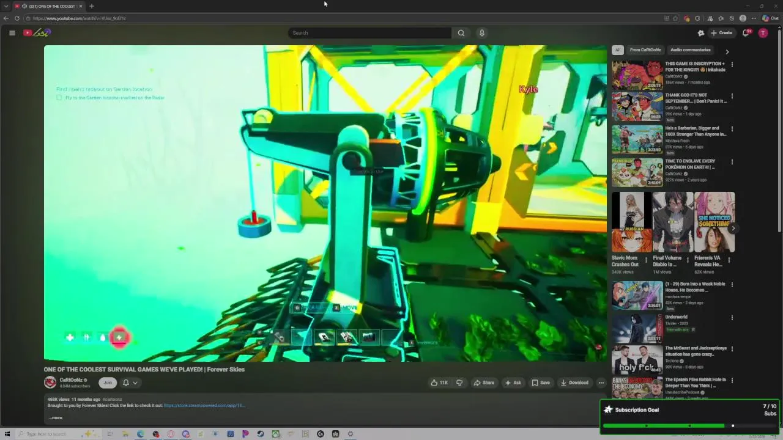The width and height of the screenshot is (783, 440).
Task: Click the search magnifier button
Action: click(461, 33)
